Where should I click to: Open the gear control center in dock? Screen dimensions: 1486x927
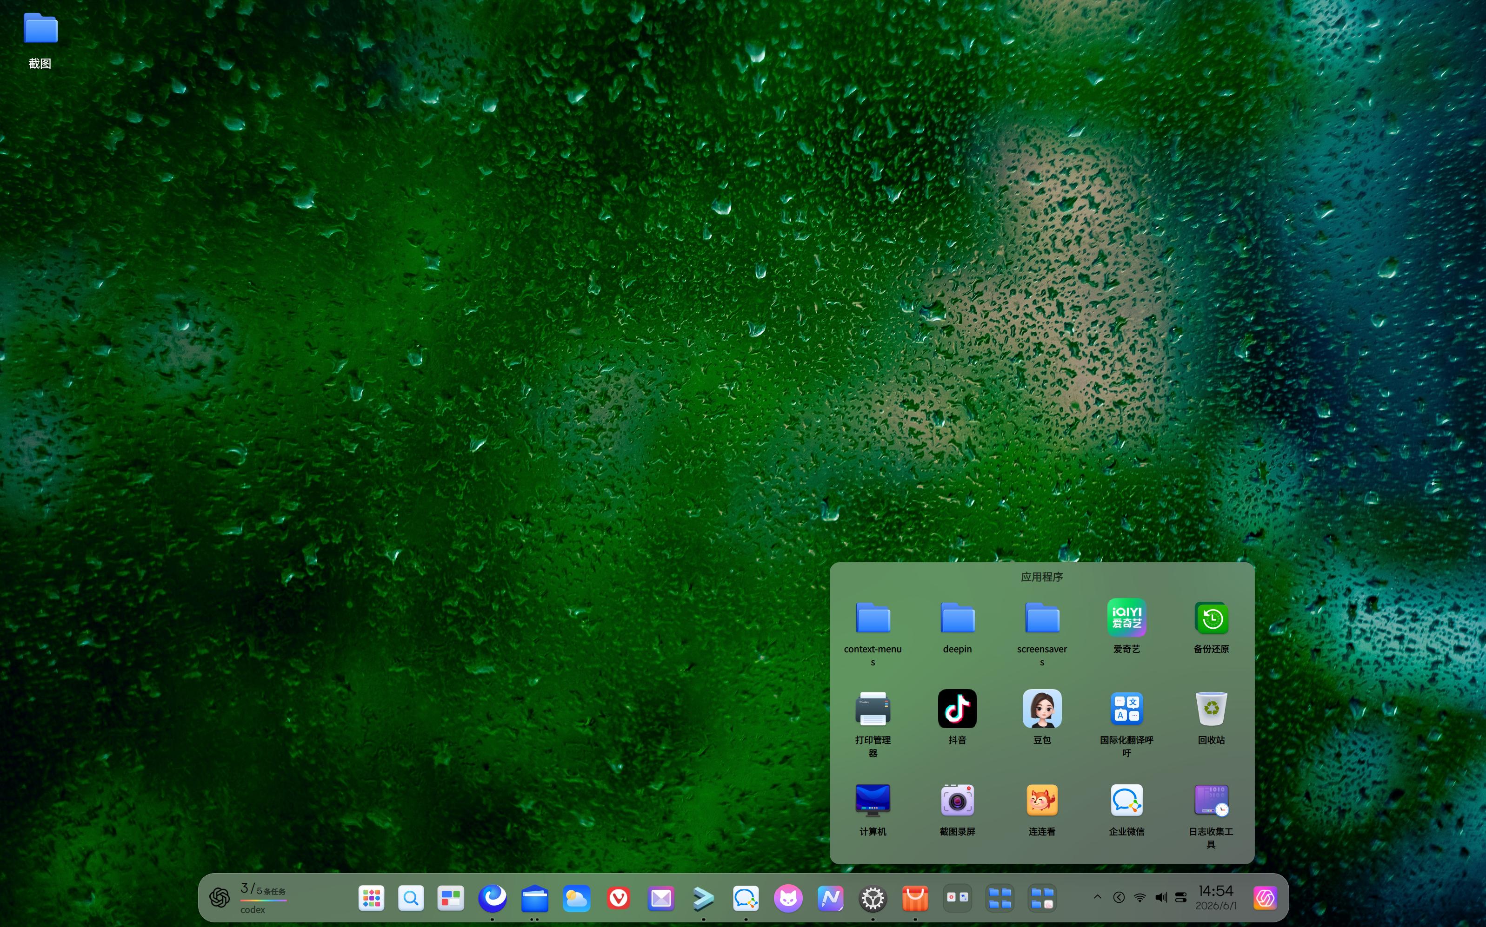(x=873, y=898)
